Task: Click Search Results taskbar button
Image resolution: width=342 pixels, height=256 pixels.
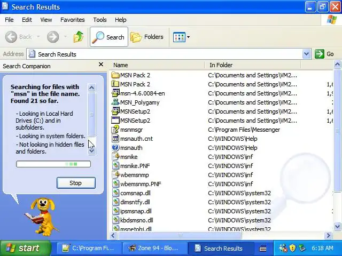Action: tap(221, 248)
